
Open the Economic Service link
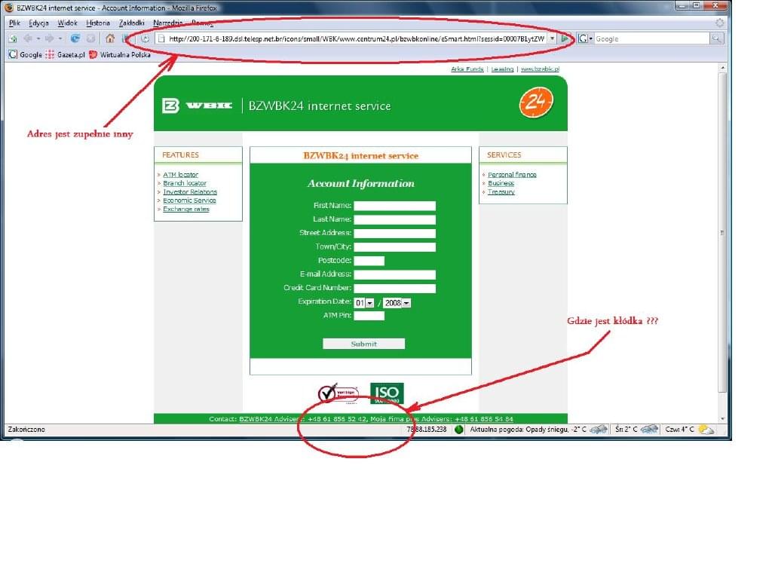189,200
